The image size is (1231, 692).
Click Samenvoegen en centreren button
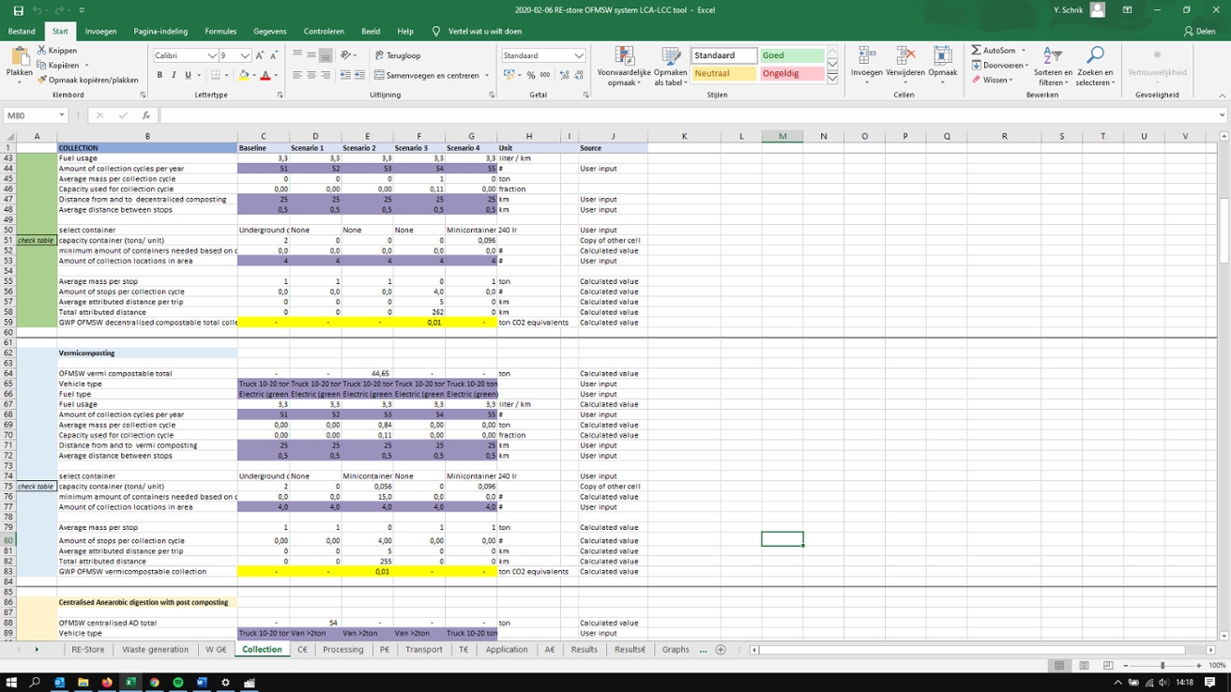click(427, 75)
